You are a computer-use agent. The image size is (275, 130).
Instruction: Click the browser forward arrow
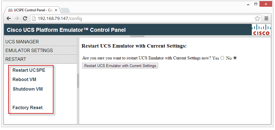pyautogui.click(x=17, y=19)
